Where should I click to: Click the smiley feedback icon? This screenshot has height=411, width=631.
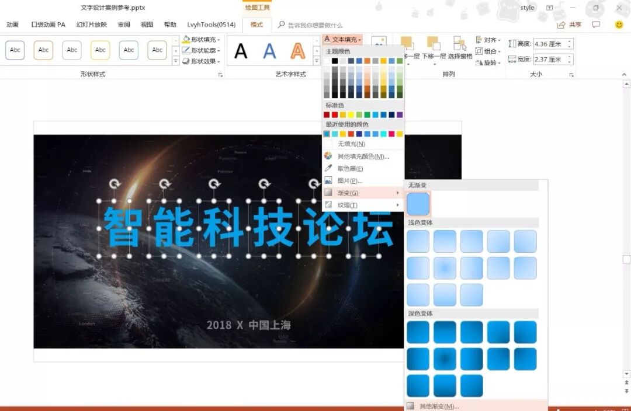pos(619,25)
